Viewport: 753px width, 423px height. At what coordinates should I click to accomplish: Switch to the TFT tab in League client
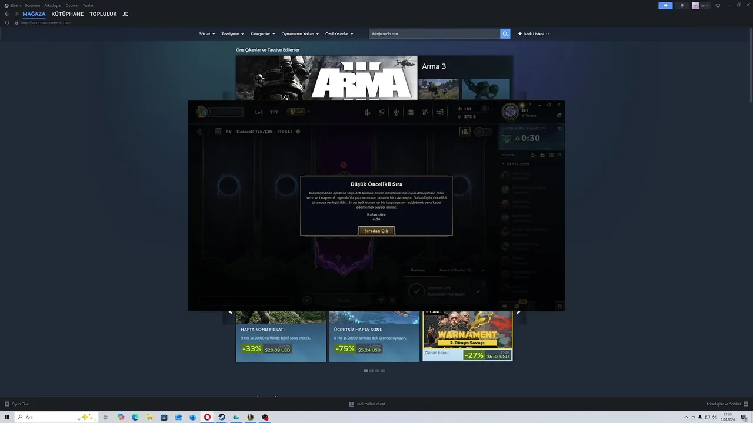click(274, 112)
